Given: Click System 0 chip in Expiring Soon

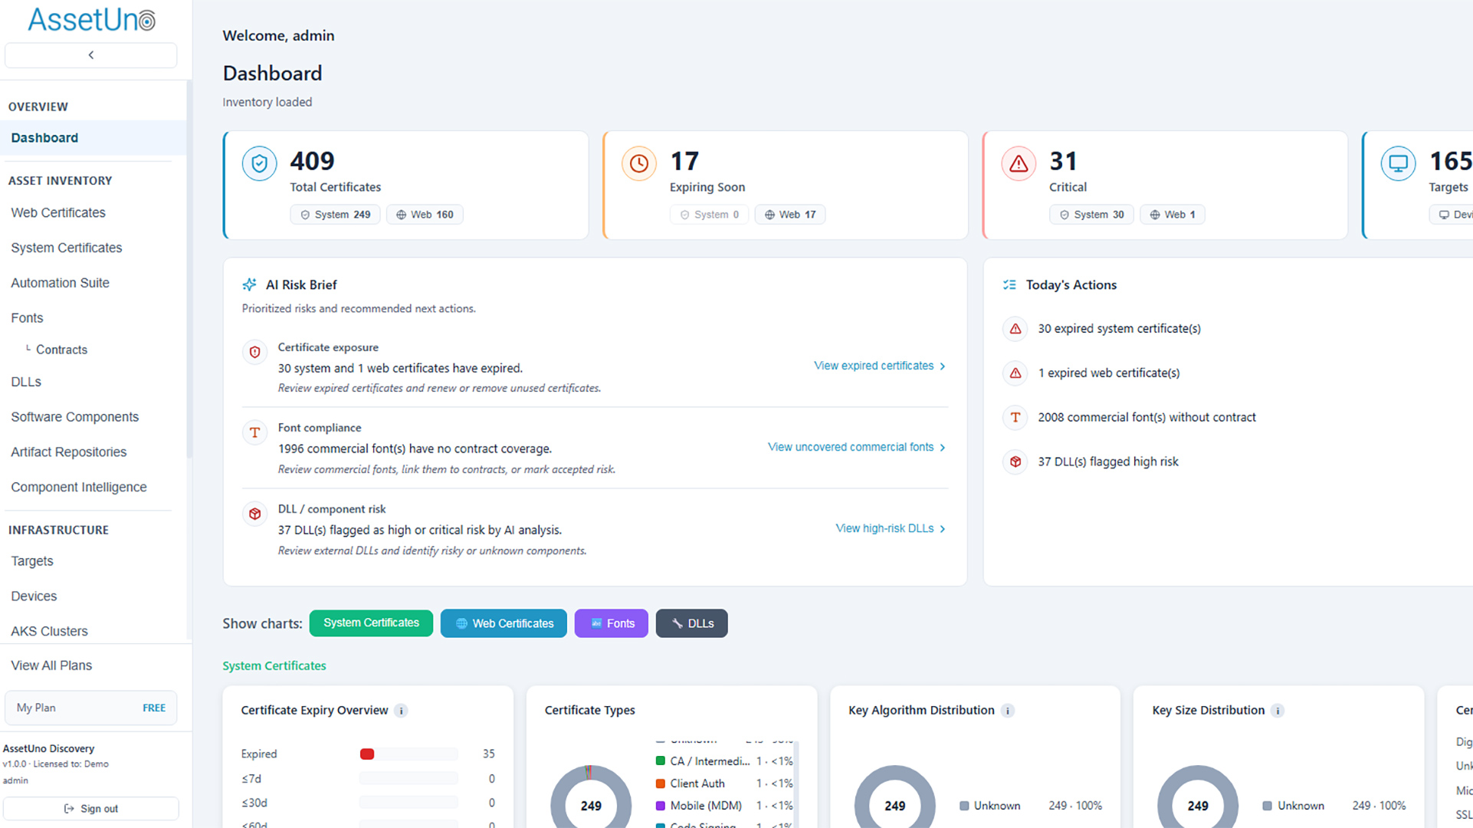Looking at the screenshot, I should (x=710, y=215).
